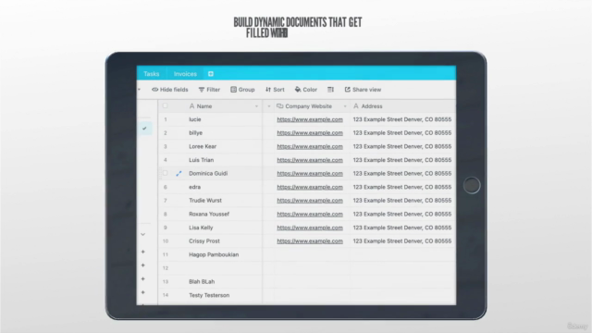Open the views dropdown arrow in toolbar

point(140,90)
